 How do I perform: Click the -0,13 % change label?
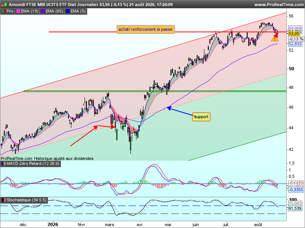pyautogui.click(x=296, y=39)
